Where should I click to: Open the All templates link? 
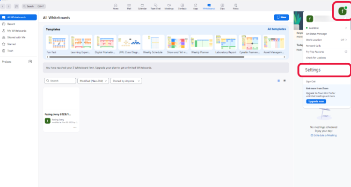277,29
